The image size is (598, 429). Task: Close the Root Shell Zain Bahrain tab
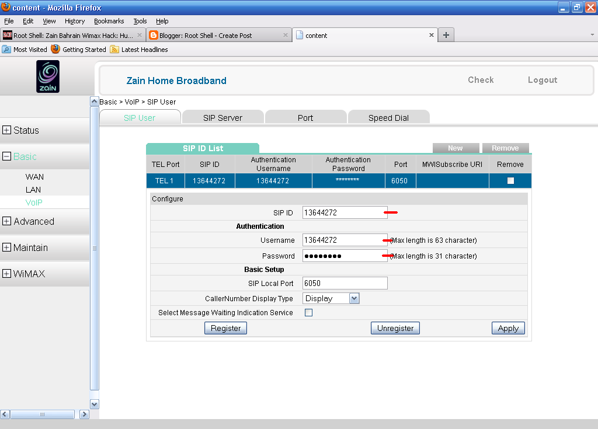coord(139,35)
